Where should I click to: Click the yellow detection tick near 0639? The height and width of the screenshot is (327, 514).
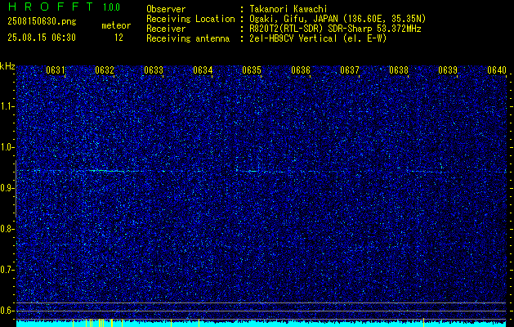click(x=423, y=322)
